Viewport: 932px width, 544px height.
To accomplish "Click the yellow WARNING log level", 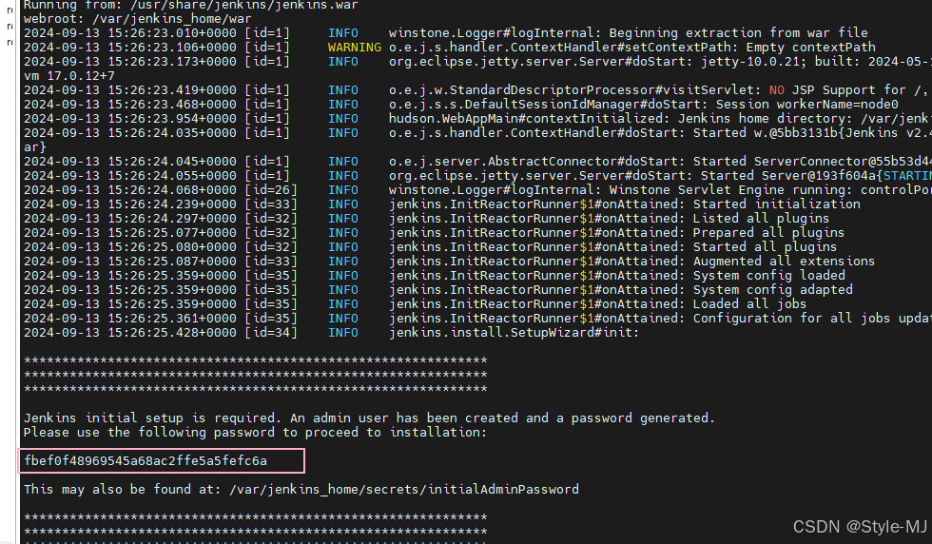I will point(354,48).
